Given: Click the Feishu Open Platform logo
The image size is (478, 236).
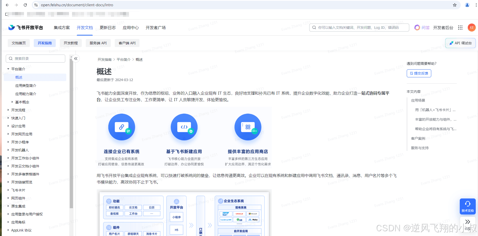Looking at the screenshot, I should 25,28.
